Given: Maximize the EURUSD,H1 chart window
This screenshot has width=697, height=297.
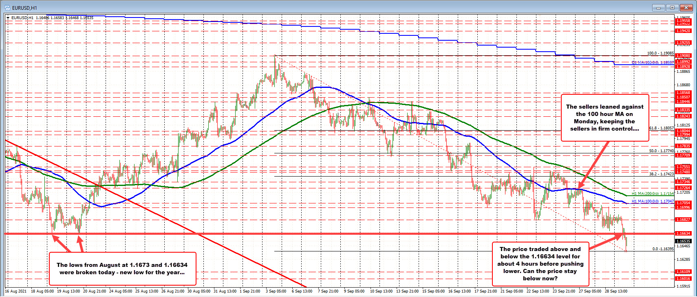Looking at the screenshot, I should click(673, 7).
